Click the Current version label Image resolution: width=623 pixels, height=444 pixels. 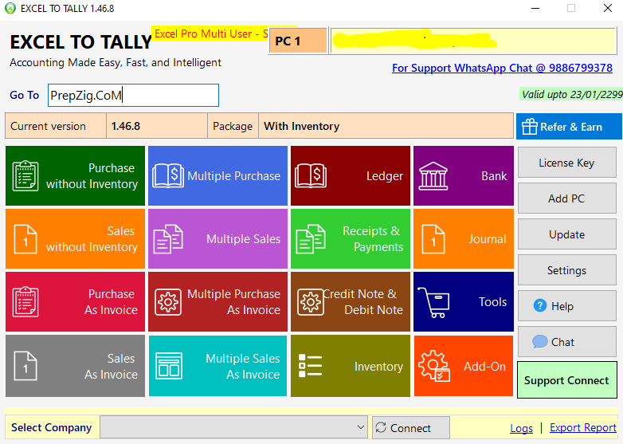[56, 126]
